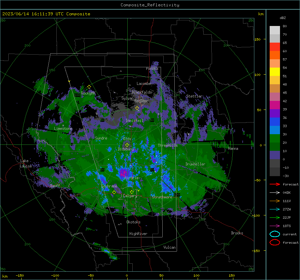Click the Innisfail label

(135, 121)
